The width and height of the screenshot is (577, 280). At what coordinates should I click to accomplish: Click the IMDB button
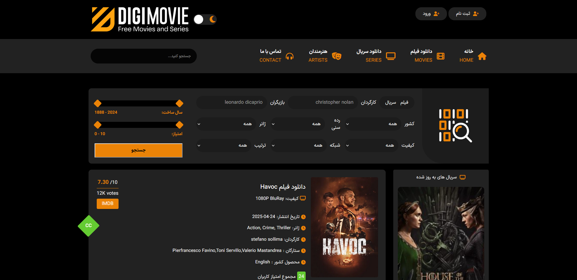[x=108, y=204]
